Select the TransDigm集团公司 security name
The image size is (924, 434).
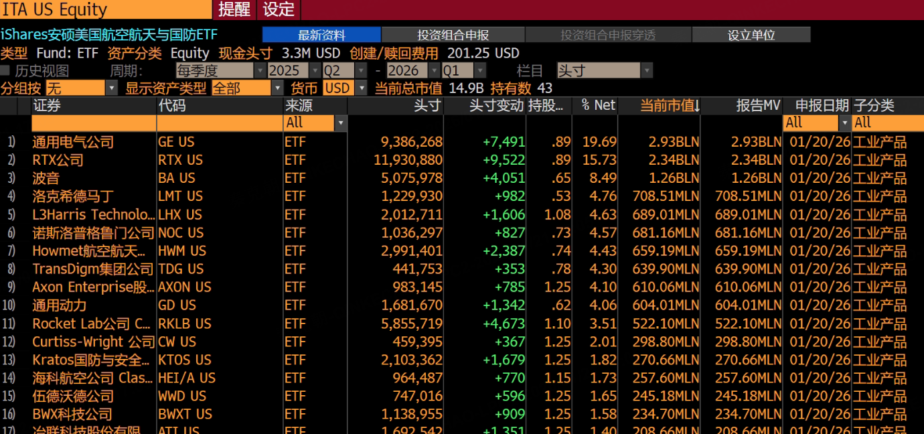[x=93, y=269]
